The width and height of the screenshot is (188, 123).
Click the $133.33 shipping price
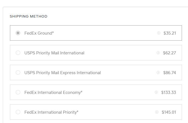coord(169,93)
